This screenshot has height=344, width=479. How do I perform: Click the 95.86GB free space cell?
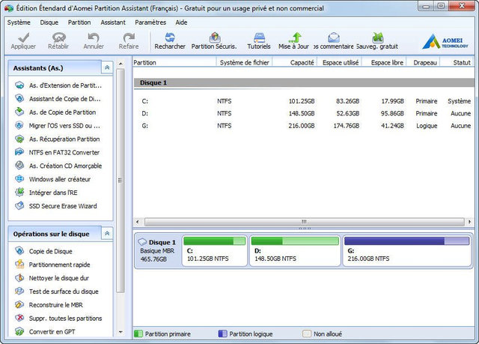(x=392, y=113)
